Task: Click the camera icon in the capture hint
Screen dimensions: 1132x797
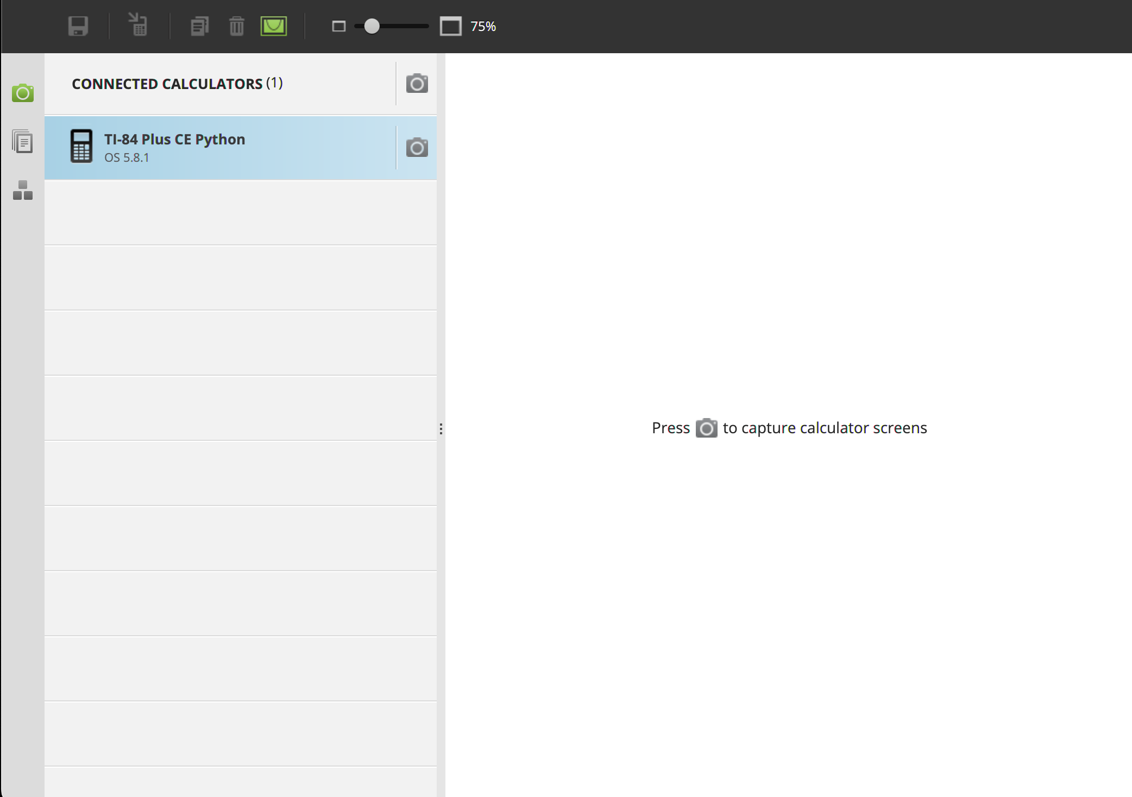Action: coord(706,428)
